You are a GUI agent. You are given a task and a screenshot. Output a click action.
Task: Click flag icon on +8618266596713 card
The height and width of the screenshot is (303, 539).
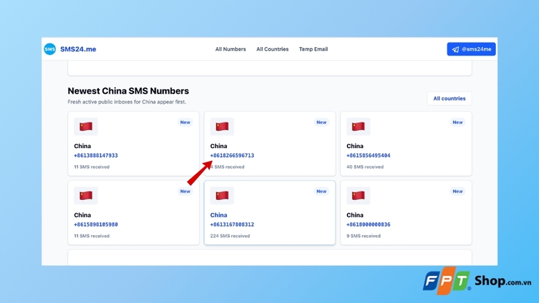(x=222, y=127)
